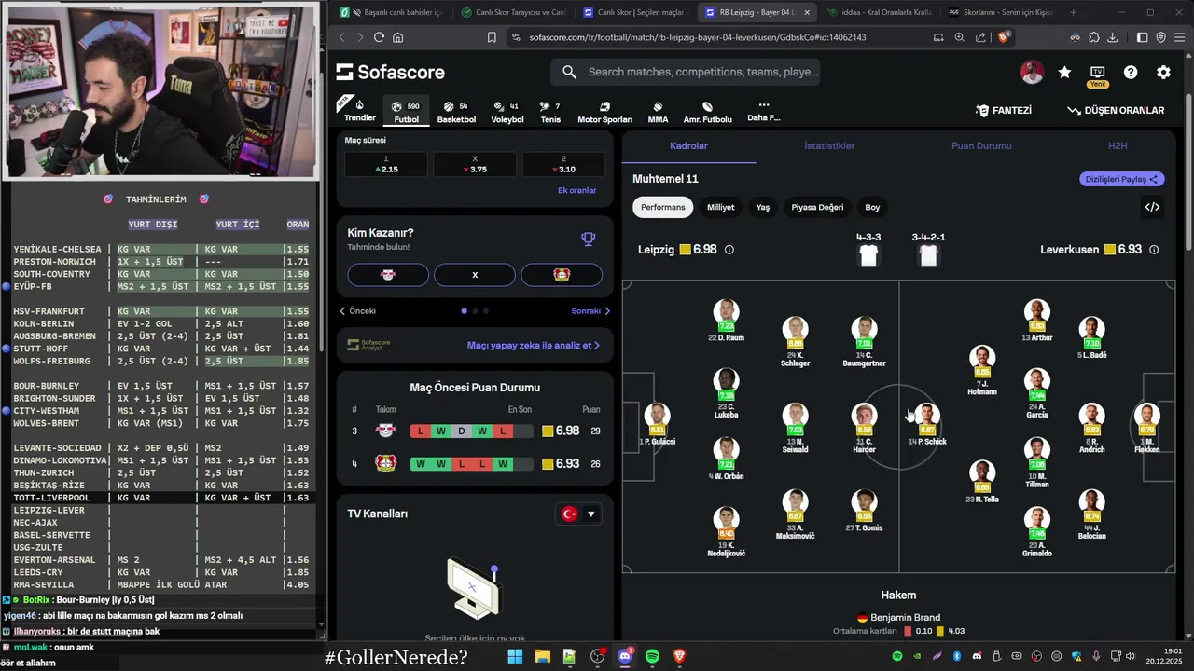The height and width of the screenshot is (671, 1194).
Task: Click the Sofascore search field
Action: (686, 72)
